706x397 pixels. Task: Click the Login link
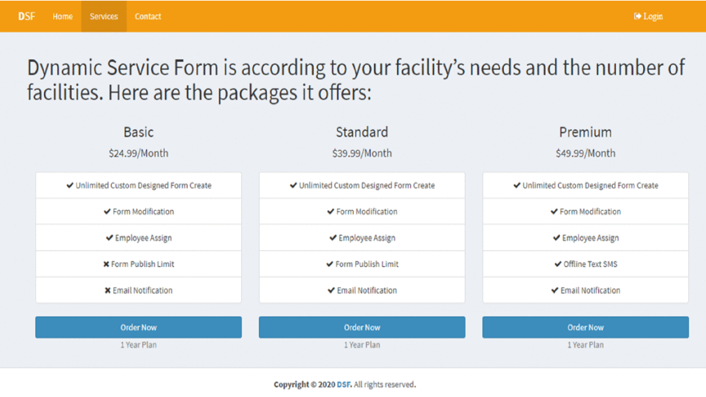tap(648, 17)
